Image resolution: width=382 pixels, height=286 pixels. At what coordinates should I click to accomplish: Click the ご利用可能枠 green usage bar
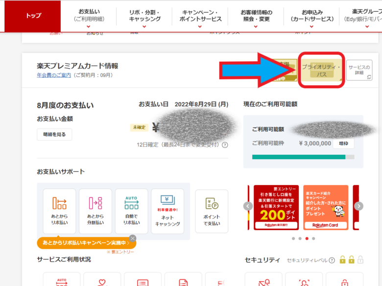tap(303, 157)
